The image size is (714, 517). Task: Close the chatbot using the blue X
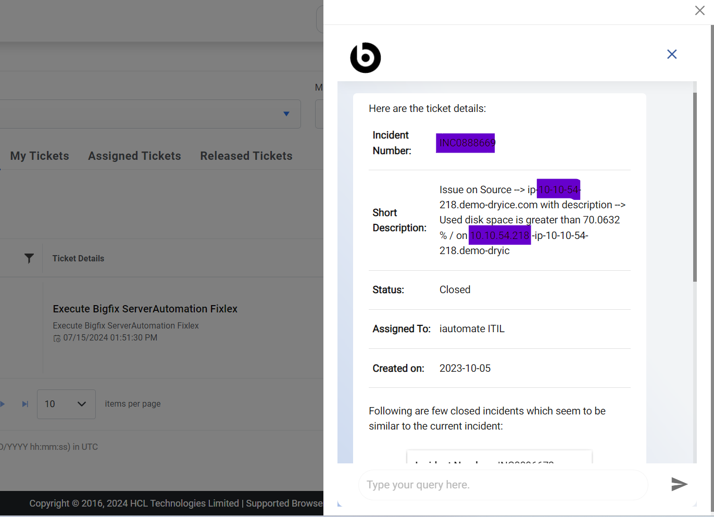tap(672, 54)
